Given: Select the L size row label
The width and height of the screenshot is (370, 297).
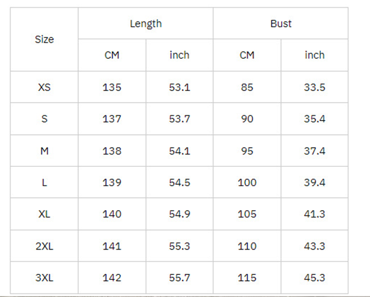Looking at the screenshot, I should 44,182.
